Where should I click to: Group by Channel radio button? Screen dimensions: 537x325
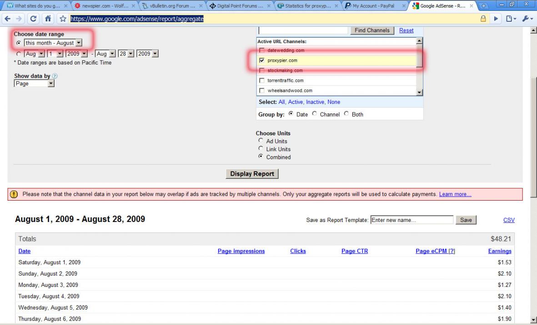[314, 114]
